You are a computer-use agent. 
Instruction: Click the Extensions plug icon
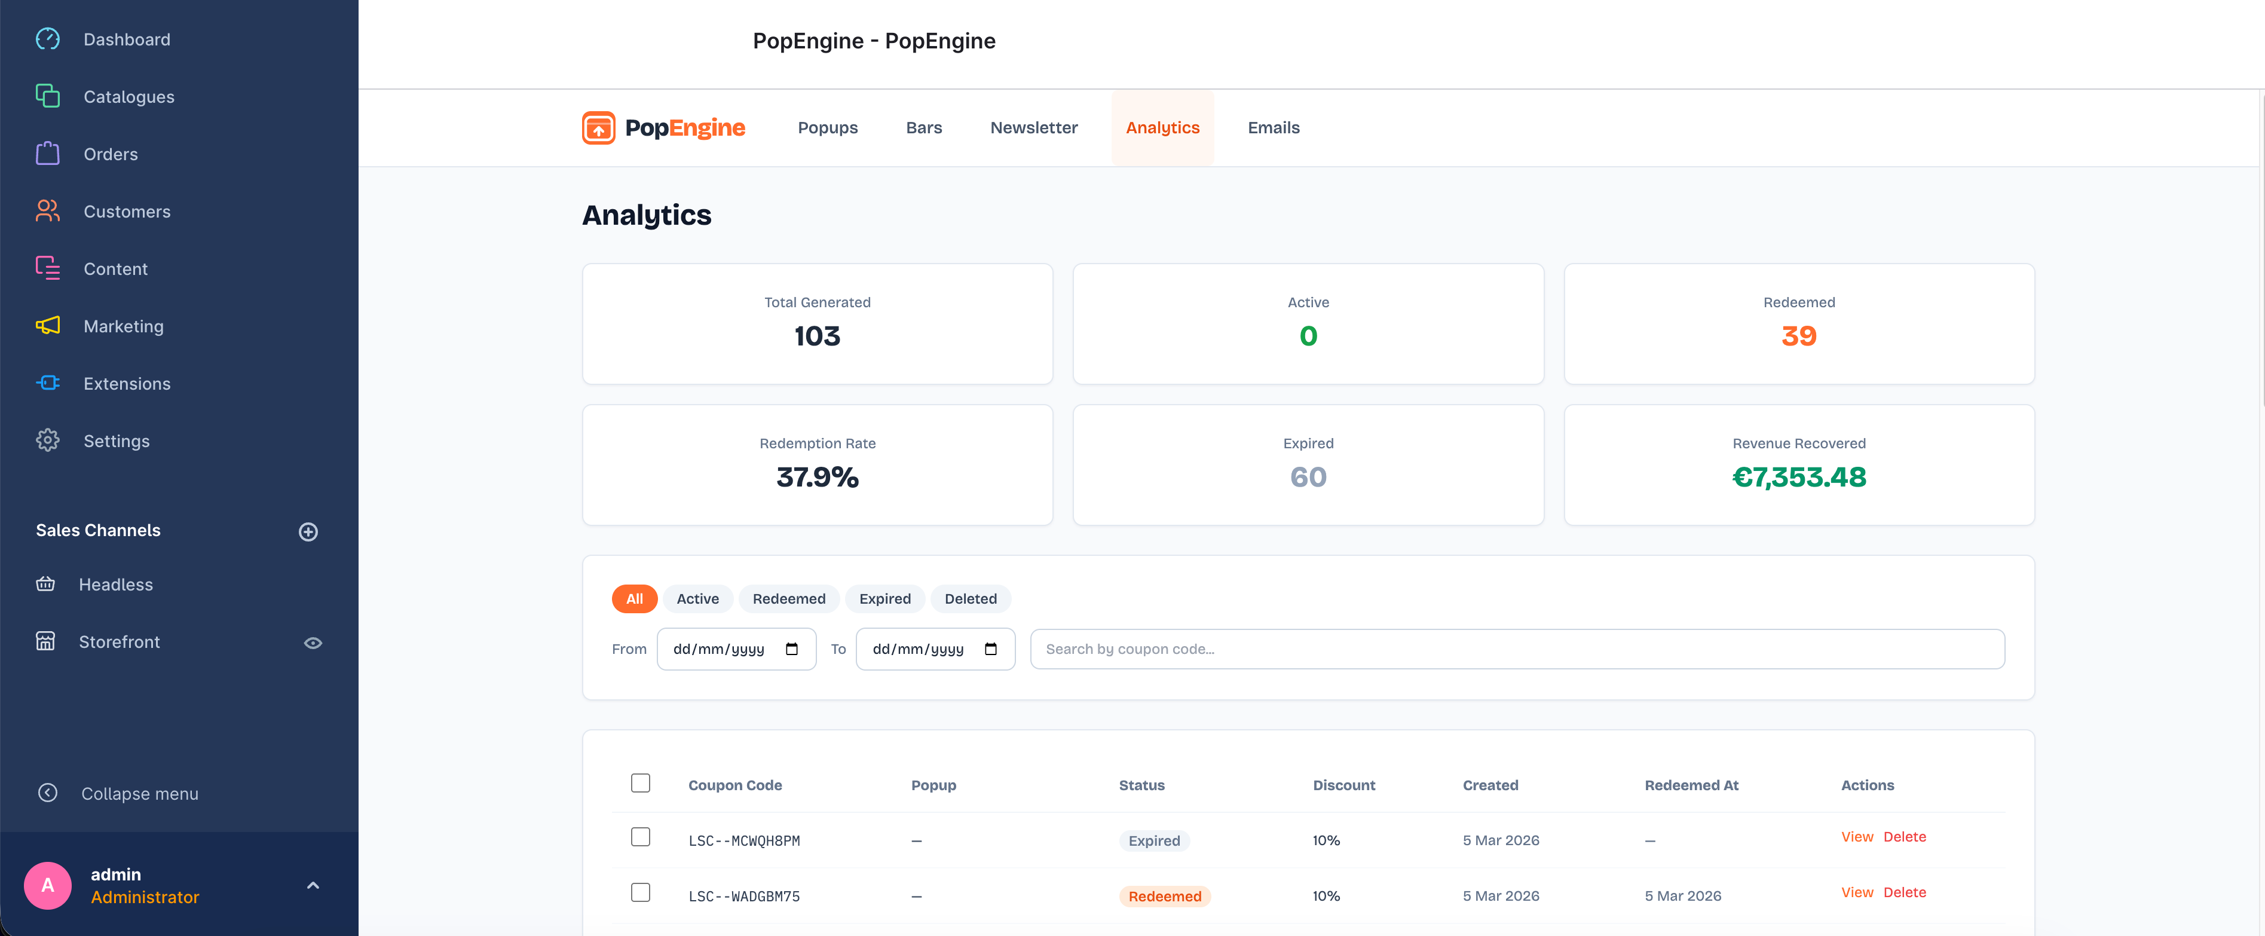click(47, 383)
